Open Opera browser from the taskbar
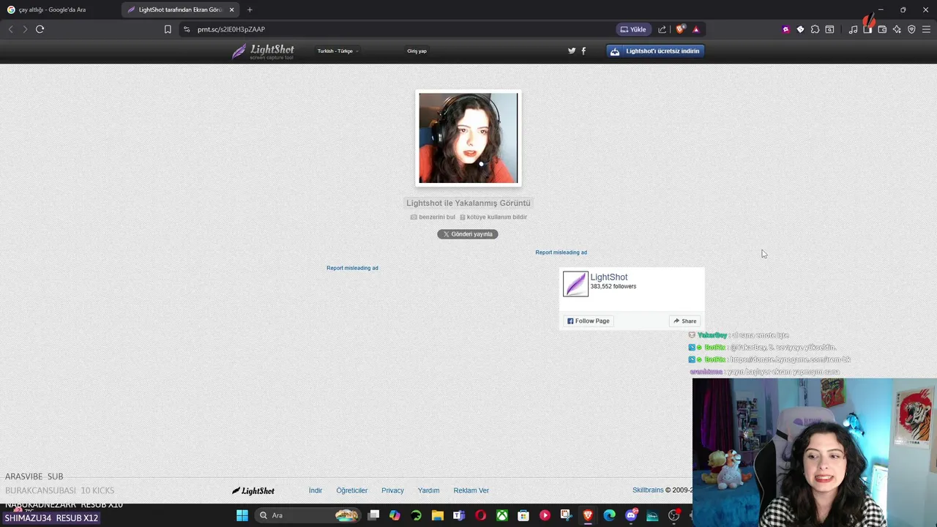The image size is (937, 527). pyautogui.click(x=480, y=515)
